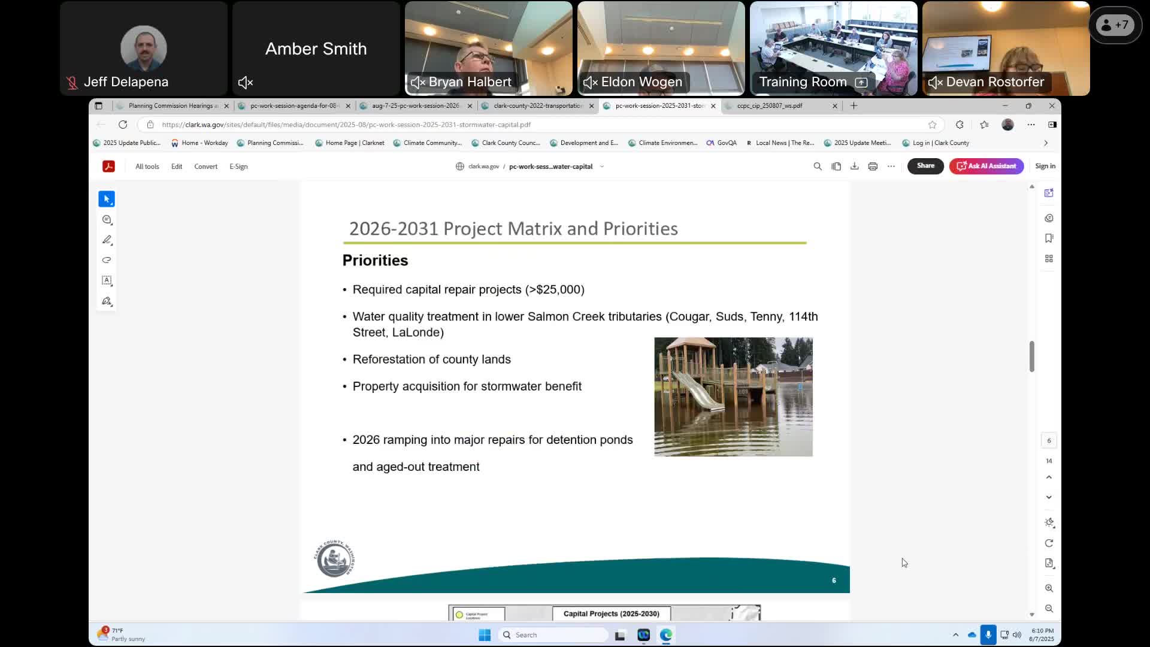
Task: Choose the draw freehand loop tool
Action: pos(107,260)
